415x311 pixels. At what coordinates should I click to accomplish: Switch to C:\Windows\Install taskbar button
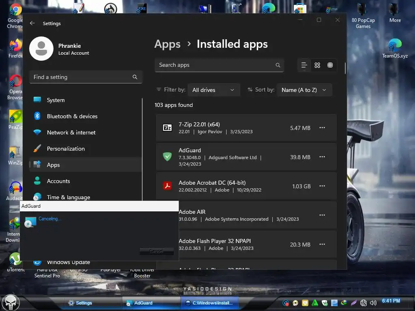[210, 303]
